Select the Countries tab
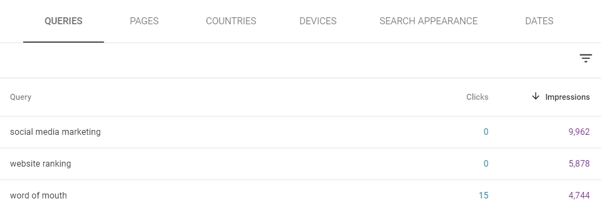Viewport: 601px width, 206px height. pyautogui.click(x=231, y=21)
